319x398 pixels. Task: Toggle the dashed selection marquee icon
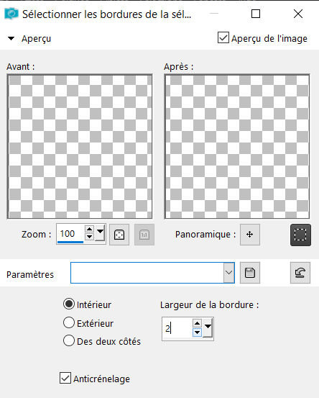(300, 235)
